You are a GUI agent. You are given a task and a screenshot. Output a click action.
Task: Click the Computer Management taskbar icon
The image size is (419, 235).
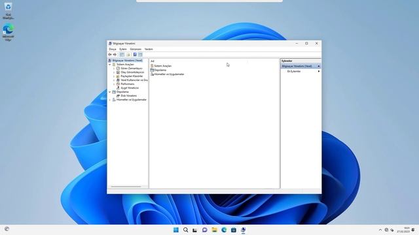coord(243,230)
